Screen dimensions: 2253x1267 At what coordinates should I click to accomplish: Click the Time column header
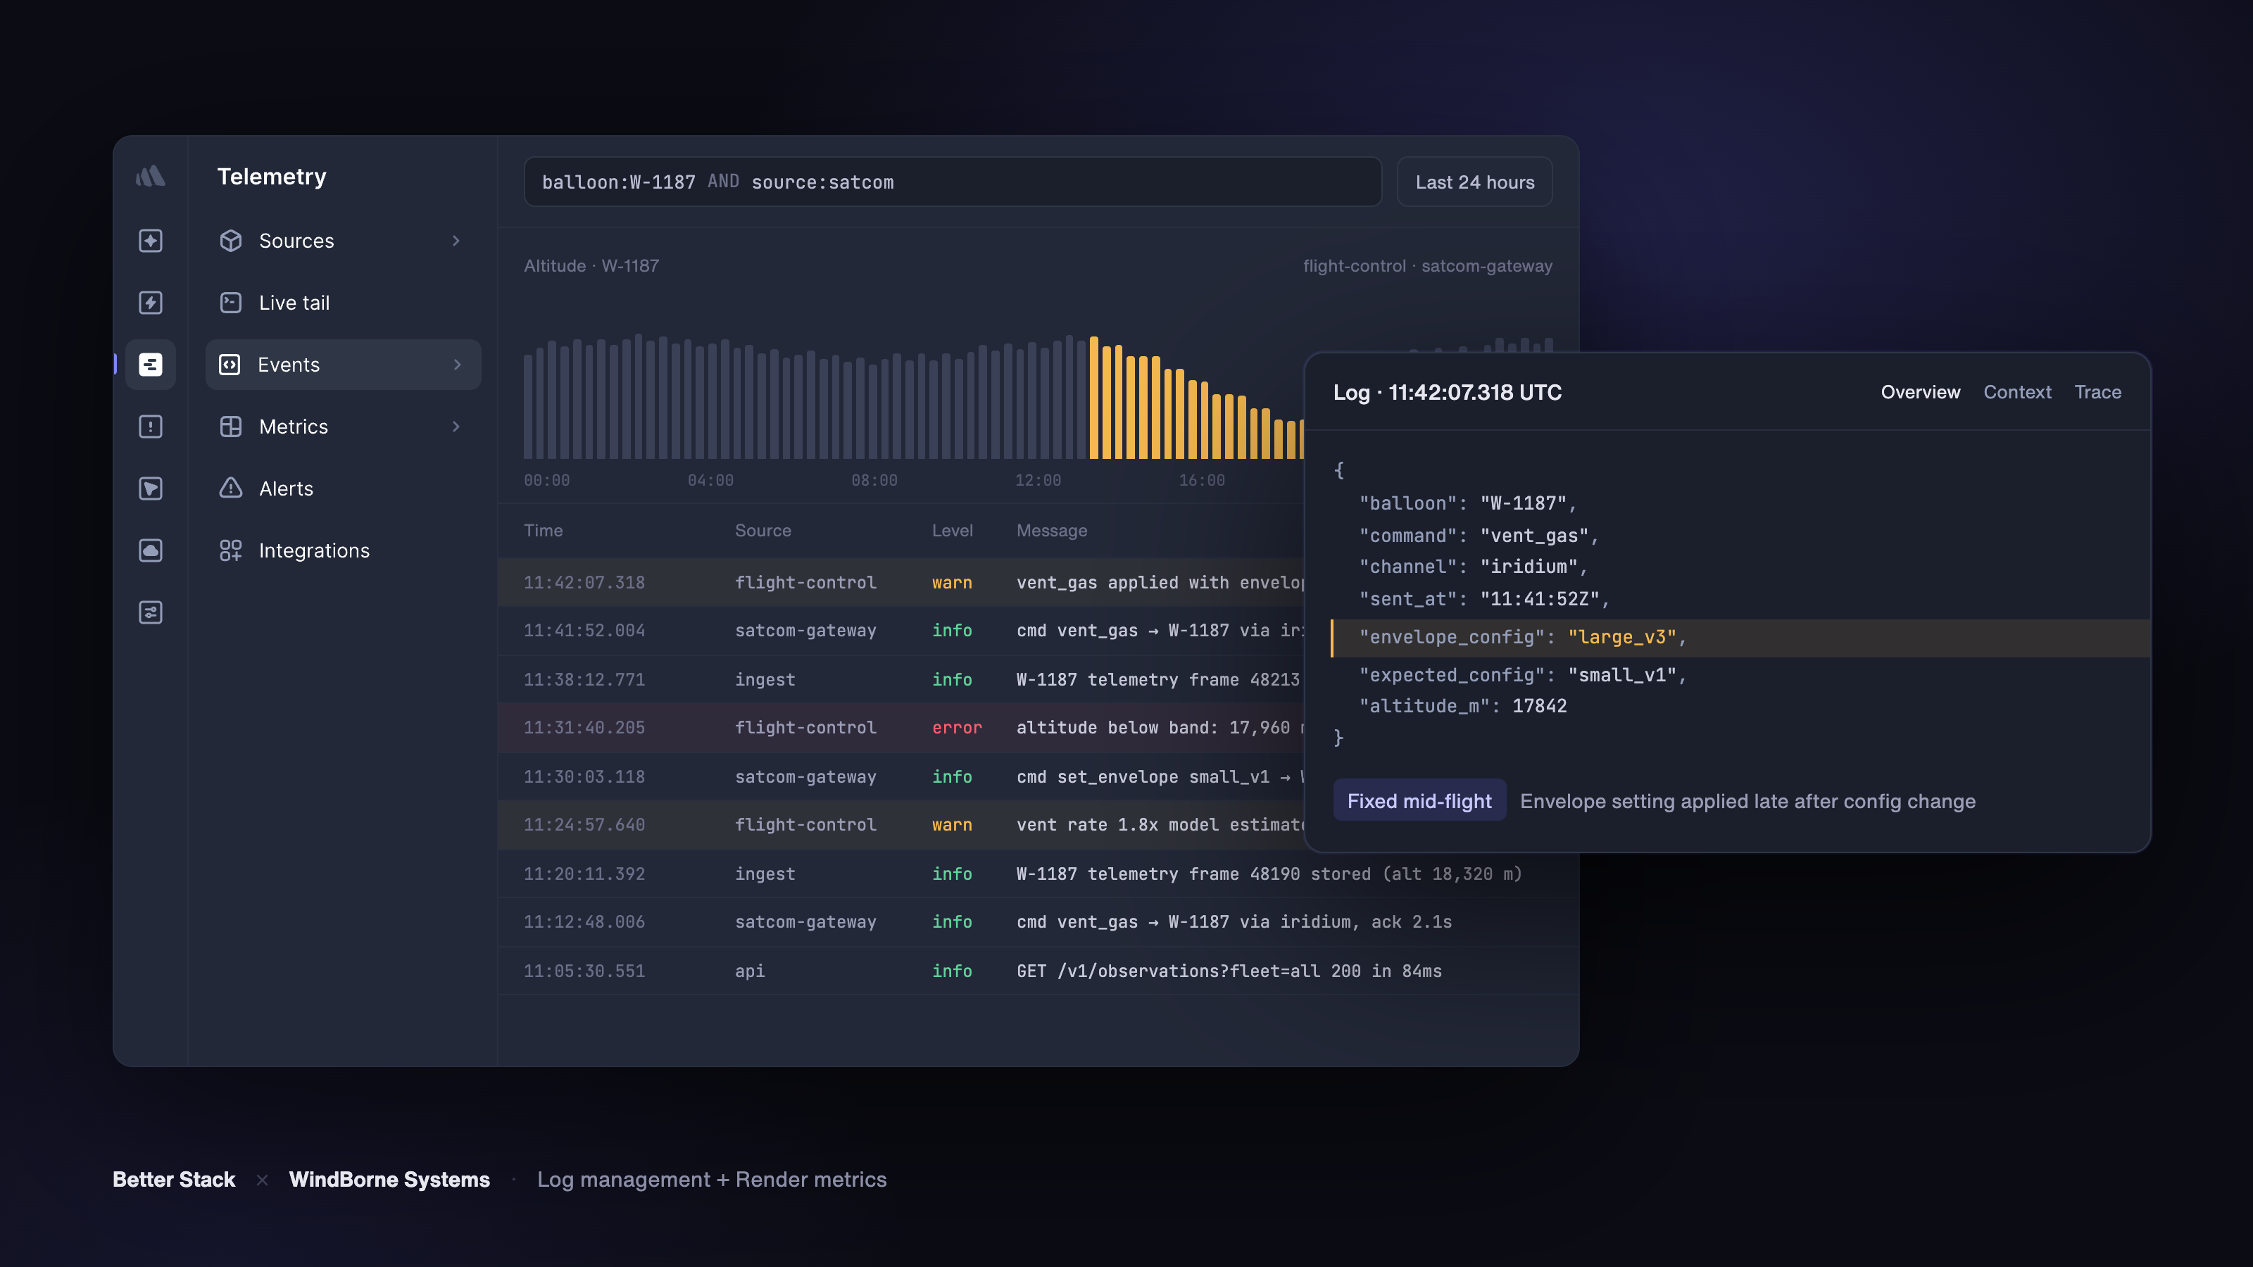pyautogui.click(x=543, y=531)
